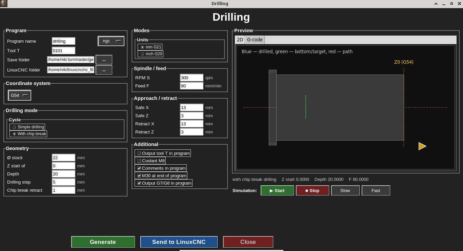
Task: Click the 'Z start 0.0000' status text
Action: pos(296,180)
